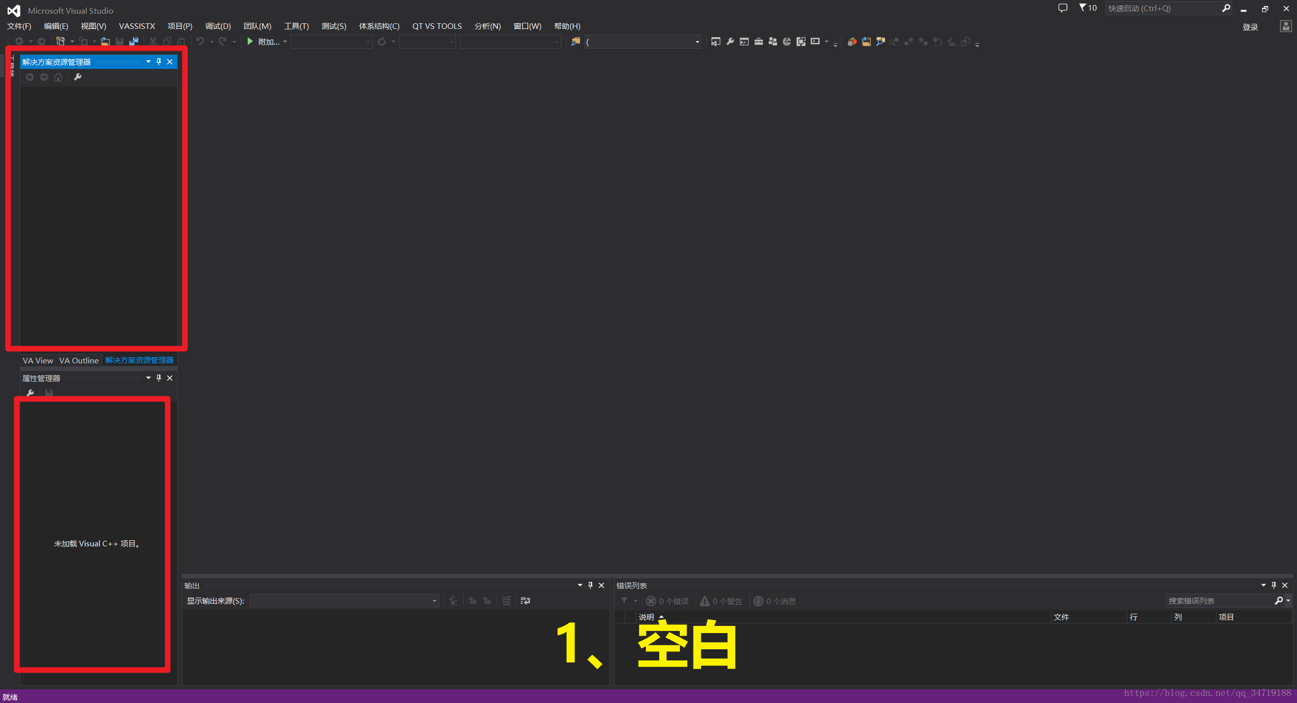The image size is (1297, 703).
Task: Click the new project toolbar icon
Action: pos(60,42)
